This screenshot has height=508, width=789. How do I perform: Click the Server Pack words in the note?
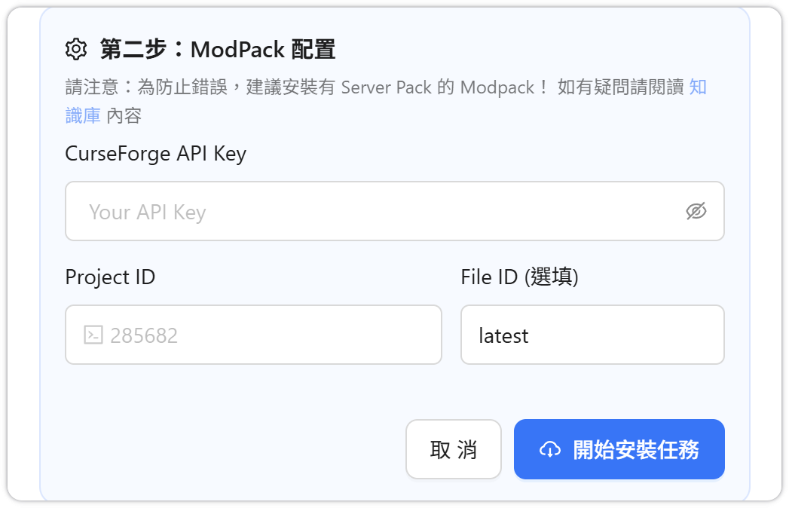pos(386,87)
